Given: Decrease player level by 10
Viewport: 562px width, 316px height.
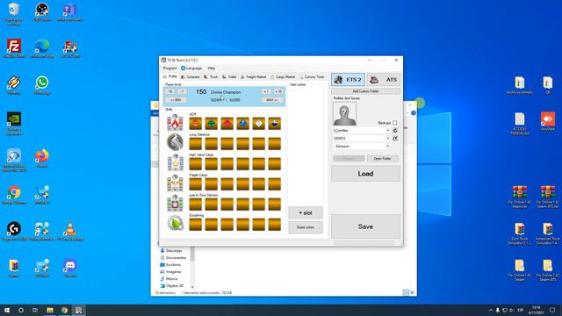Looking at the screenshot, I should pos(169,91).
